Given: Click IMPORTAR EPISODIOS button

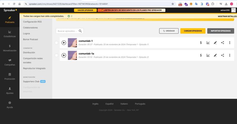Looking at the screenshot, I should pyautogui.click(x=220, y=31).
